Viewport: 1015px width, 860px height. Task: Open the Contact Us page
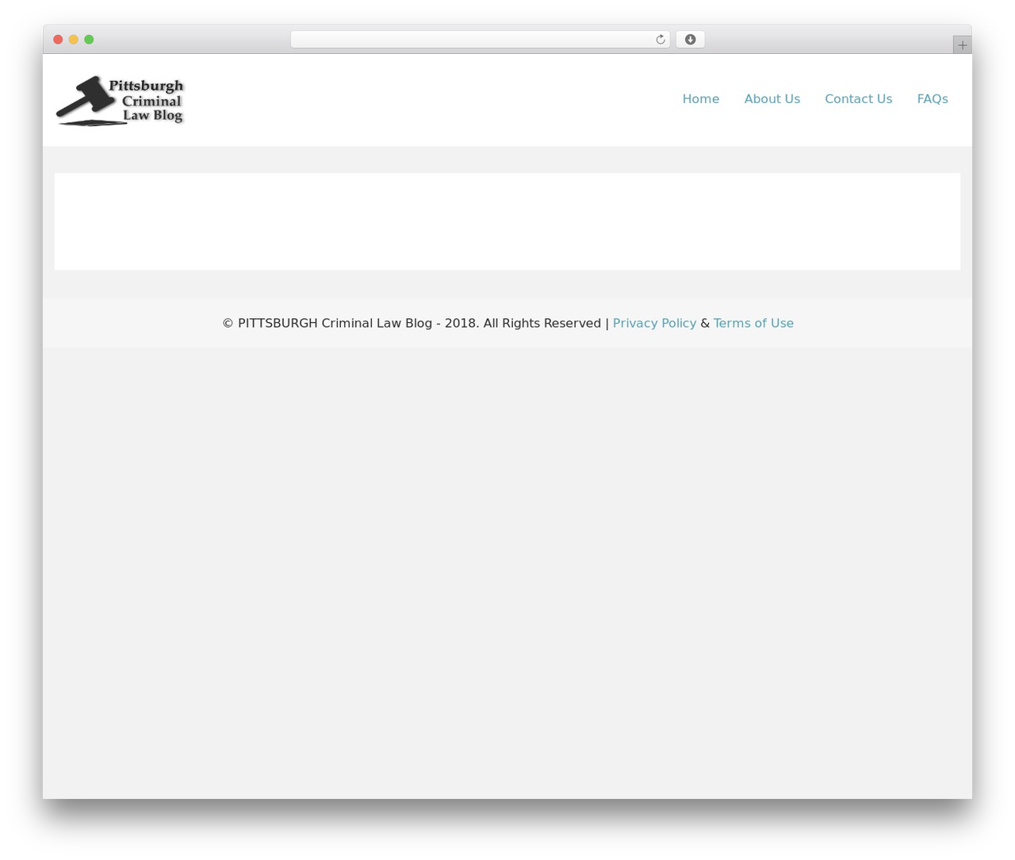tap(858, 99)
